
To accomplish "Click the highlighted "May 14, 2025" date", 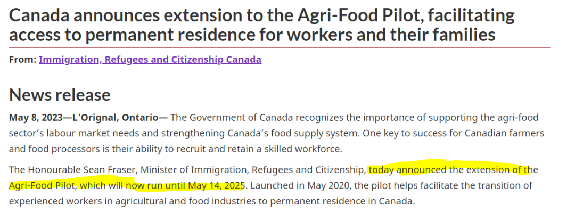I will (216, 185).
